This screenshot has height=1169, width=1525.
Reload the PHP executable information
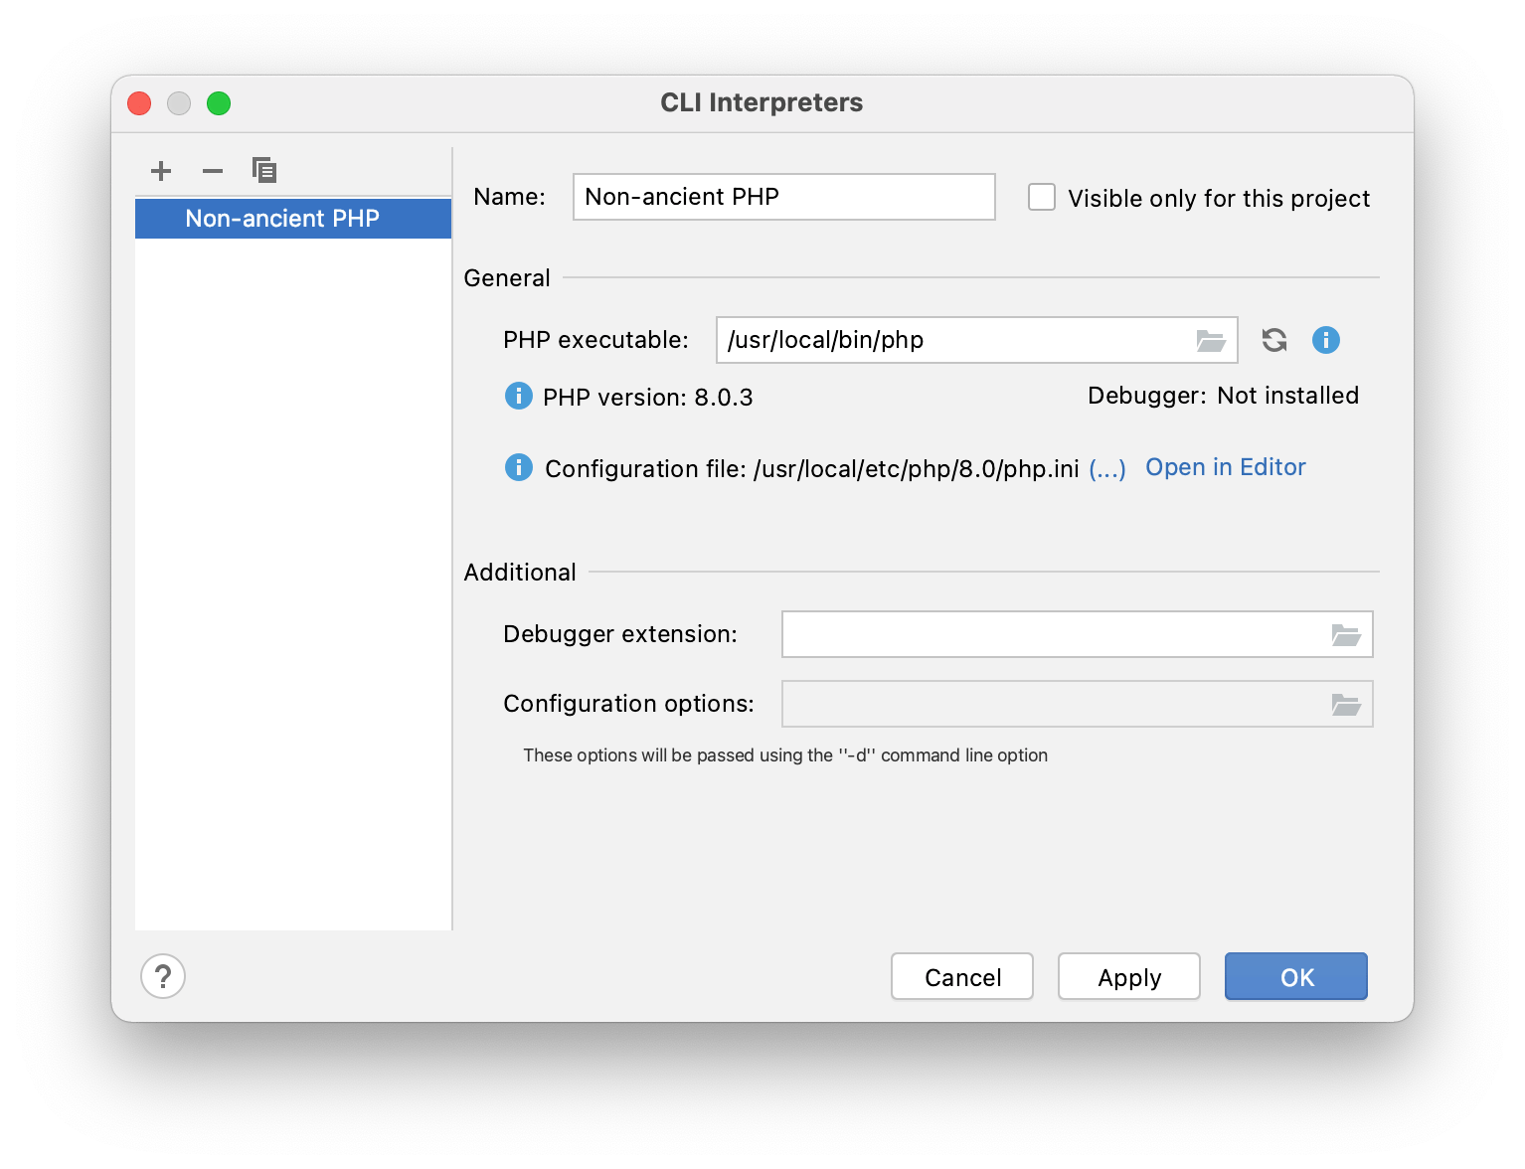click(x=1272, y=340)
